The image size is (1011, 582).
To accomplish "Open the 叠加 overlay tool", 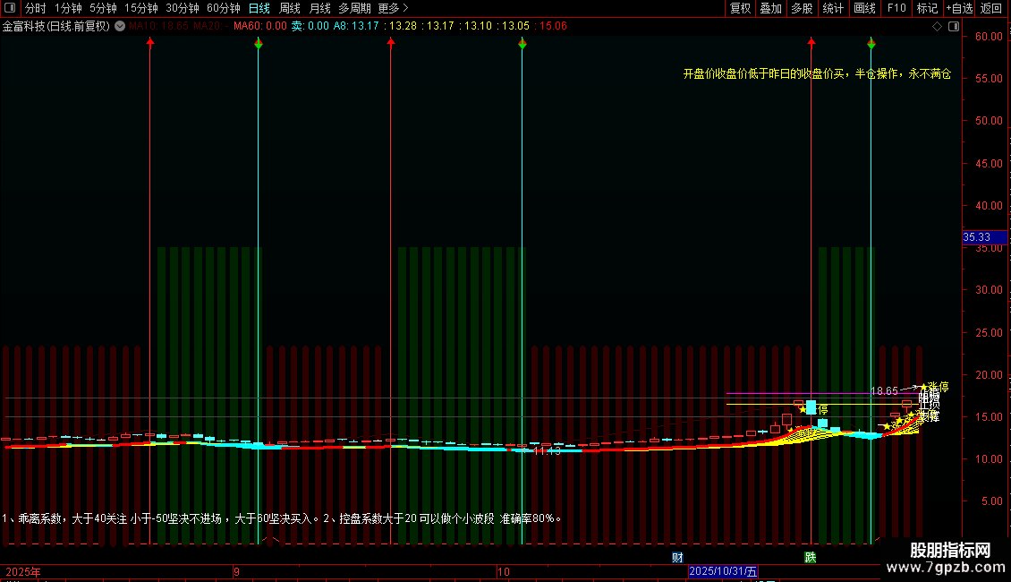I will click(770, 8).
